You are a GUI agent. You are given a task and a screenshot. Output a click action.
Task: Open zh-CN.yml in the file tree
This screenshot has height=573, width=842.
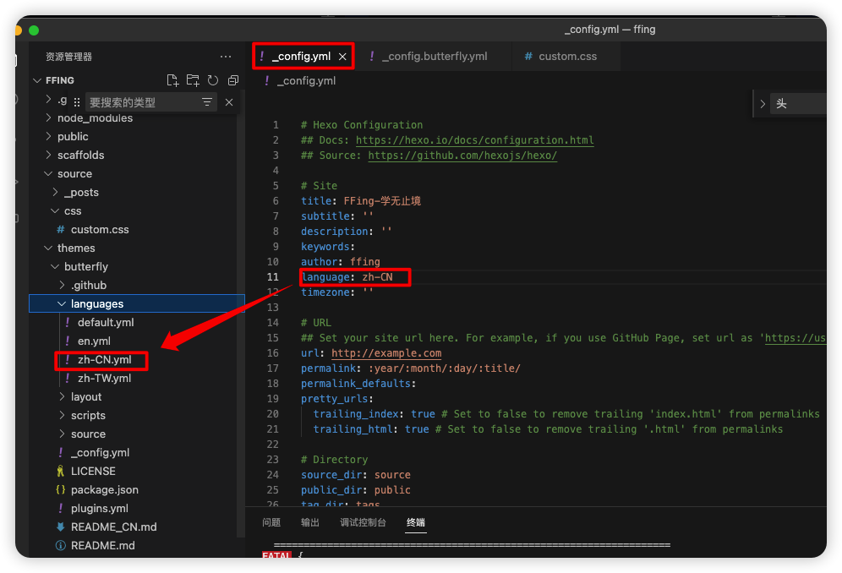click(x=104, y=360)
